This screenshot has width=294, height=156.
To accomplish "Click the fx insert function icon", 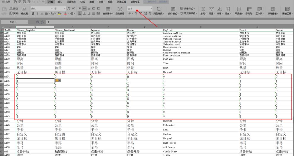I will coord(42,22).
